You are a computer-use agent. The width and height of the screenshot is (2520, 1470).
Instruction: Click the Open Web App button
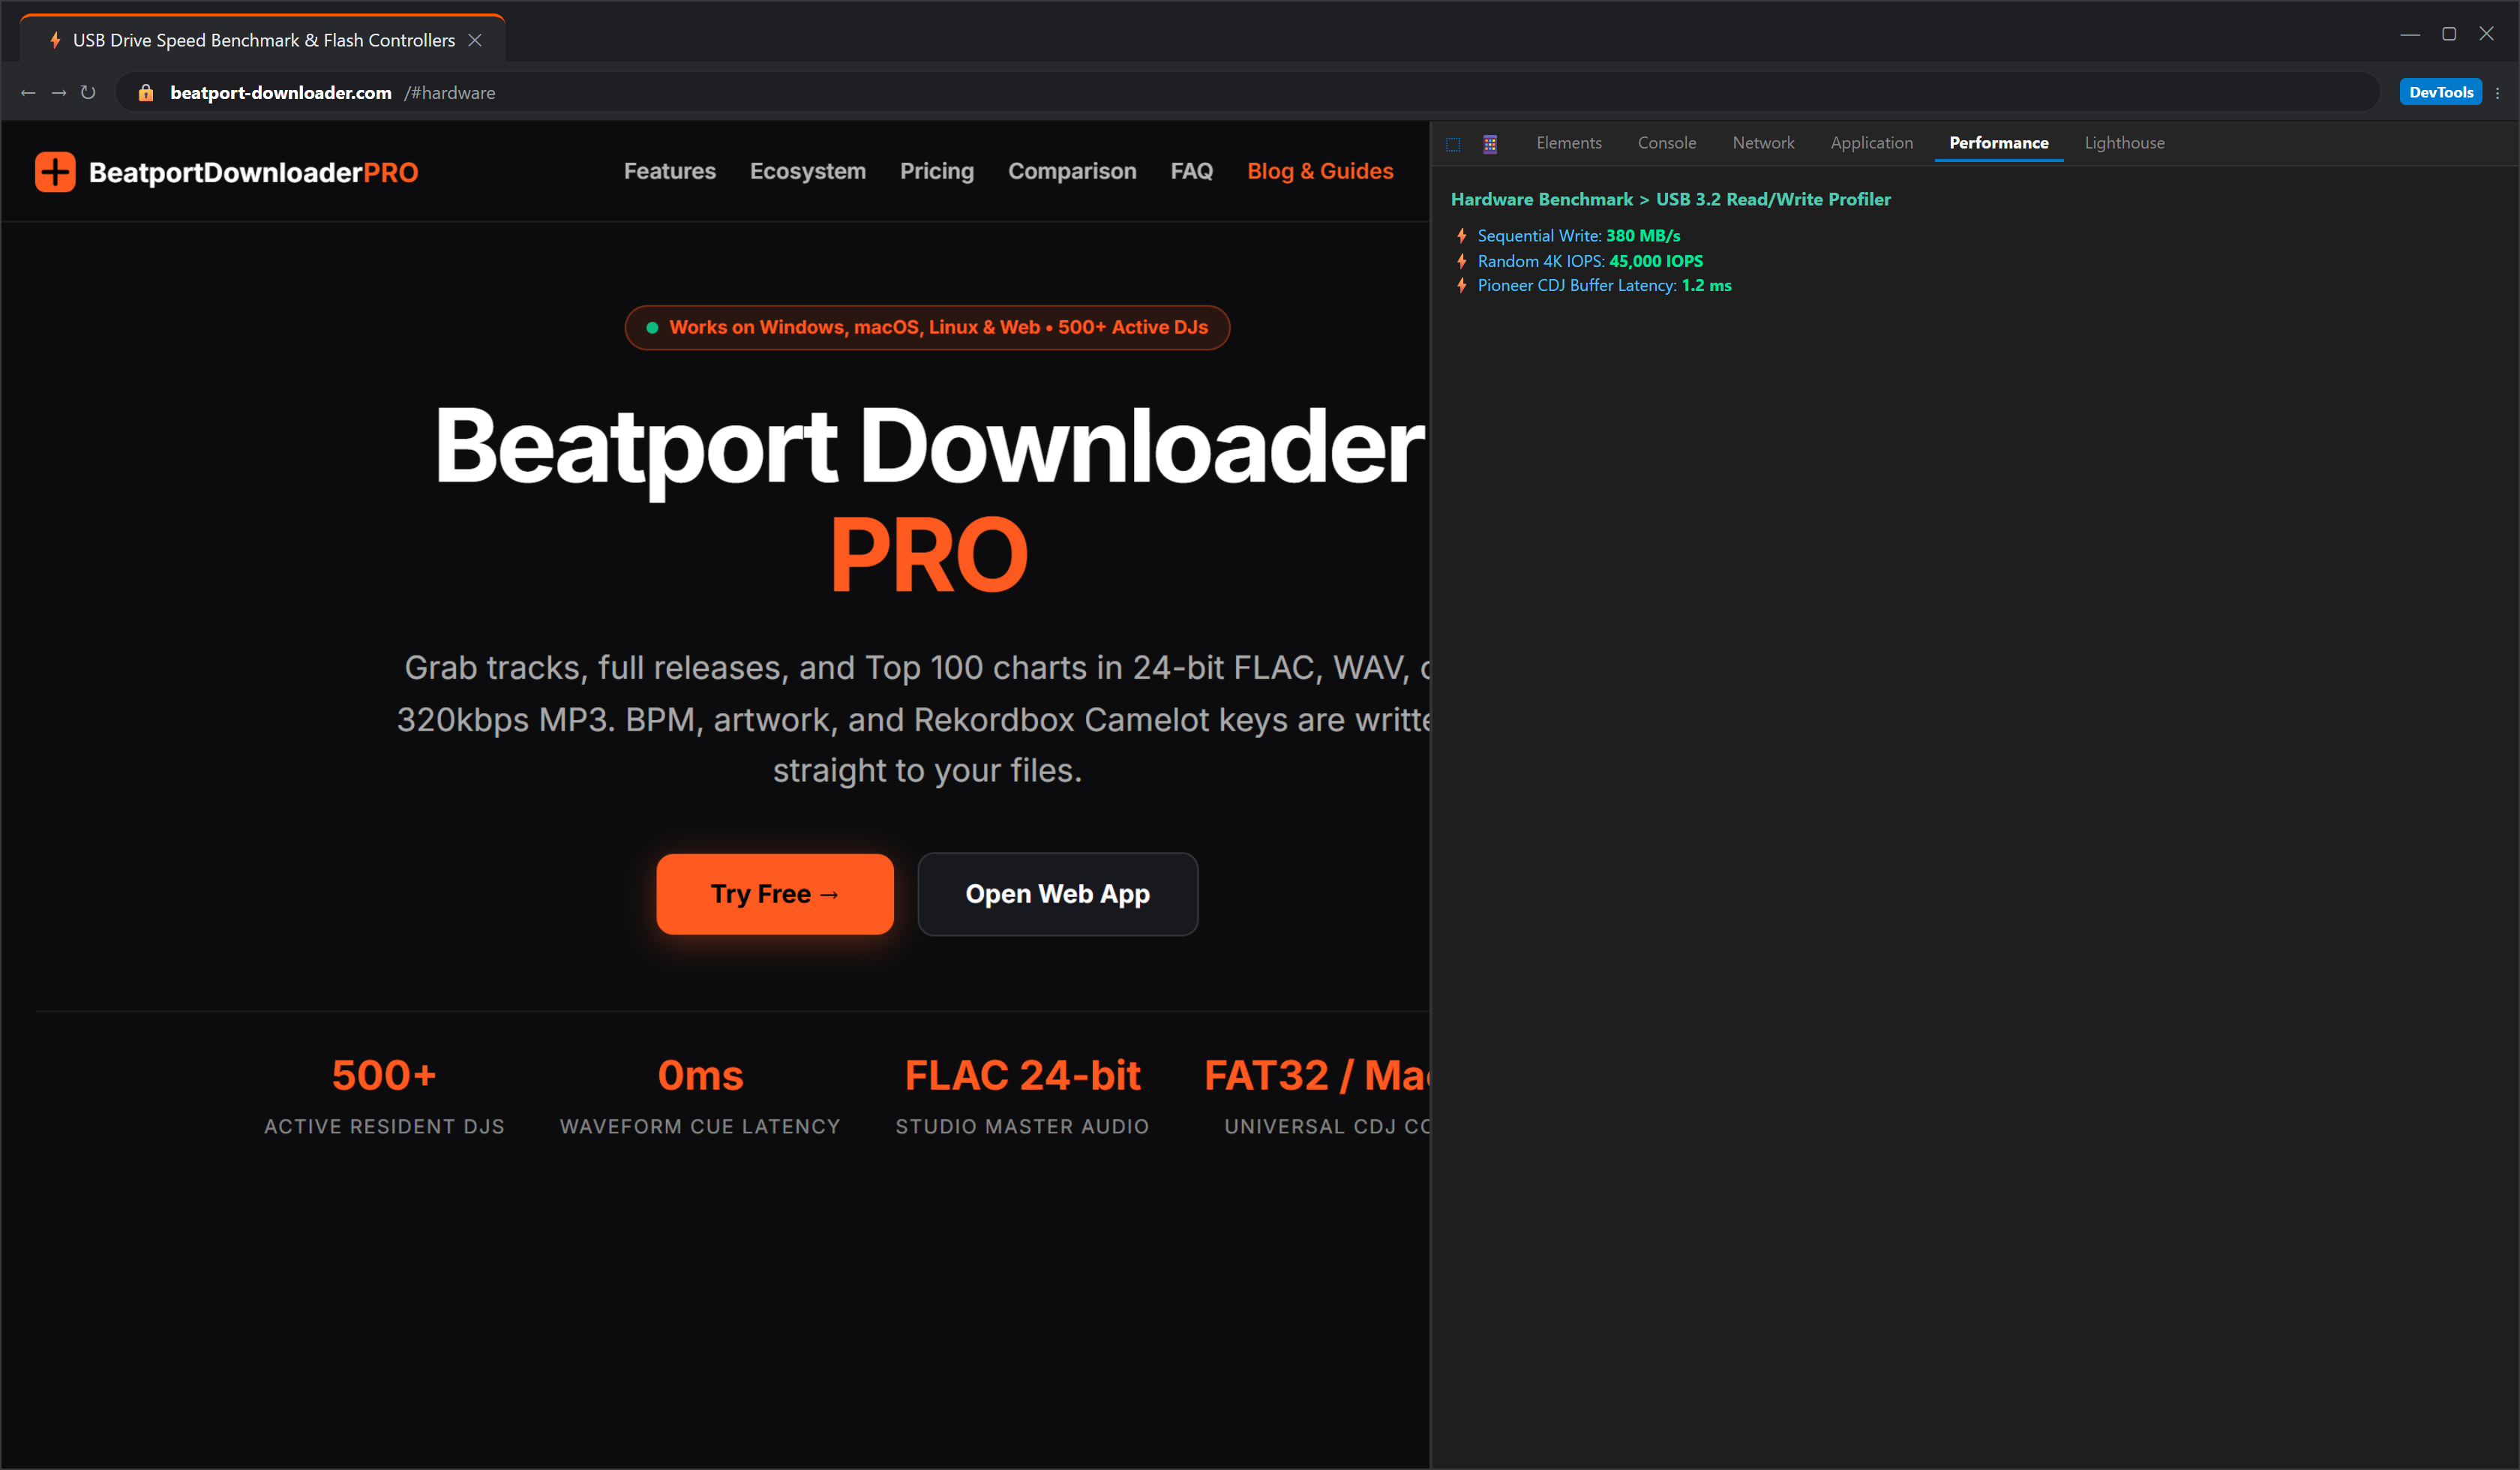(1058, 894)
